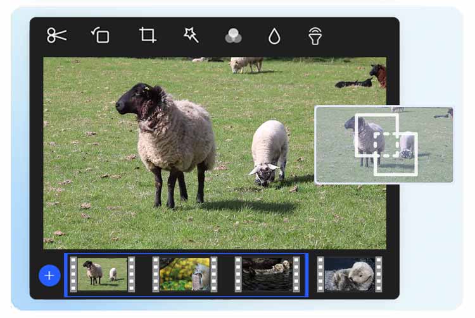The height and width of the screenshot is (318, 475).
Task: Select the sheep clip thumbnail
Action: click(103, 274)
